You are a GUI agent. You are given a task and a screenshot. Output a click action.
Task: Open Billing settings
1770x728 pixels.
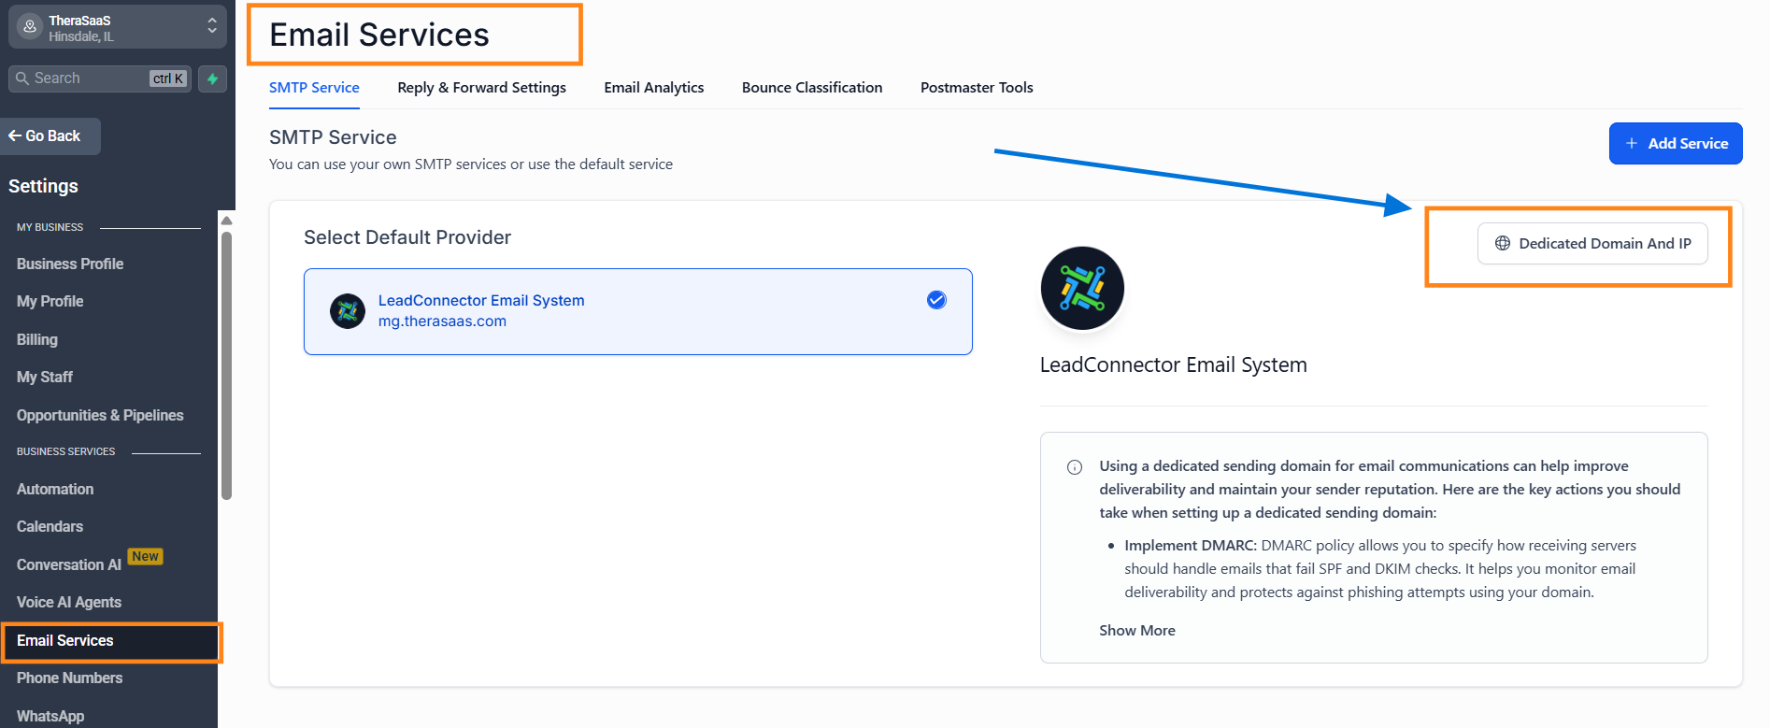point(37,340)
